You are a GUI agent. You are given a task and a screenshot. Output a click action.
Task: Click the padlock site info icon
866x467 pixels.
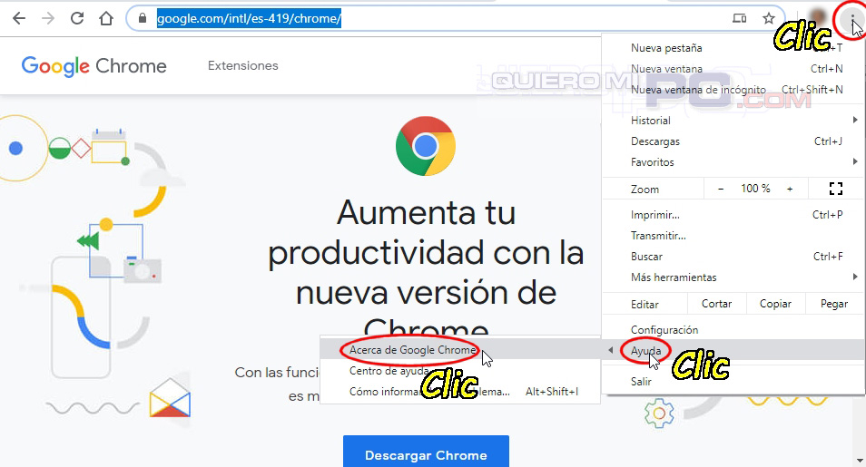point(143,18)
